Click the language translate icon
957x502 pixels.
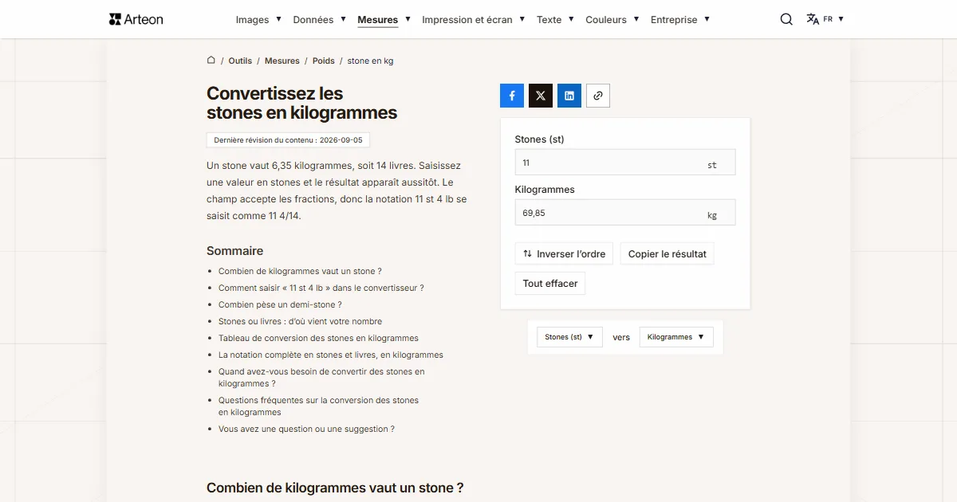tap(813, 19)
